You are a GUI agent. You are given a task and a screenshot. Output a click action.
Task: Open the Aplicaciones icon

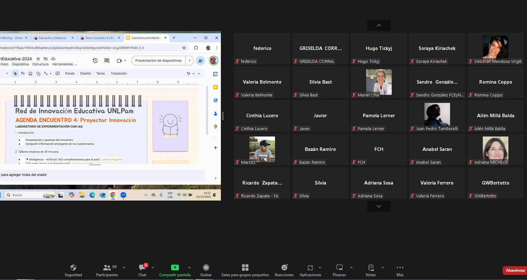point(310,268)
